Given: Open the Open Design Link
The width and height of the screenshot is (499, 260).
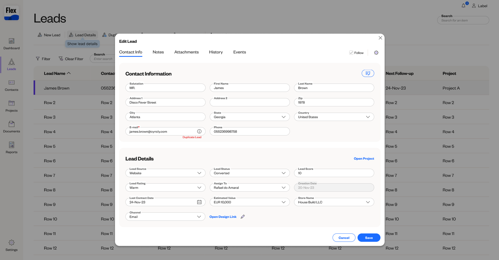Looking at the screenshot, I should (x=223, y=217).
